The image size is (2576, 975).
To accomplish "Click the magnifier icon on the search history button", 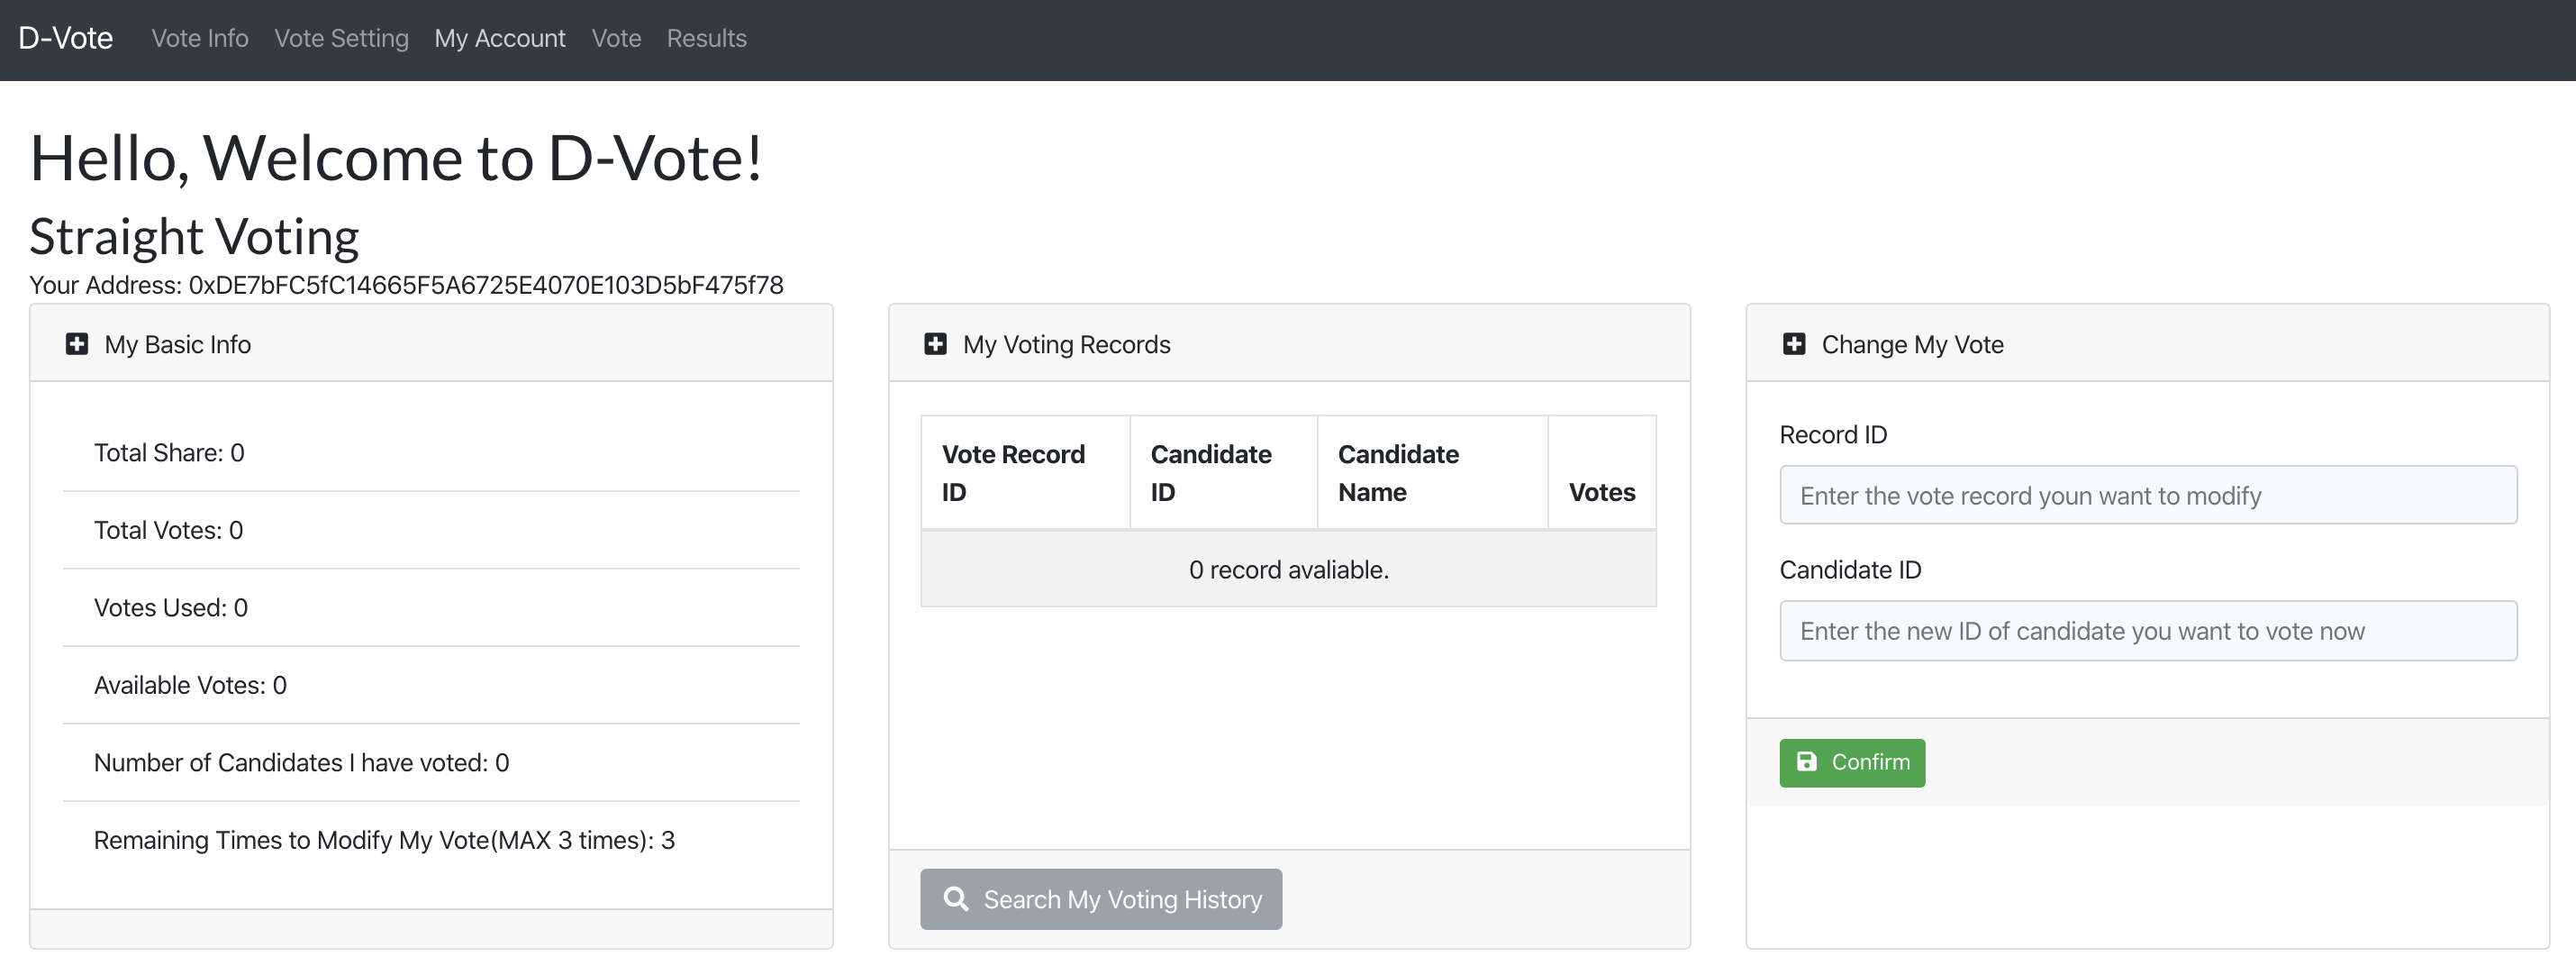I will pos(956,899).
